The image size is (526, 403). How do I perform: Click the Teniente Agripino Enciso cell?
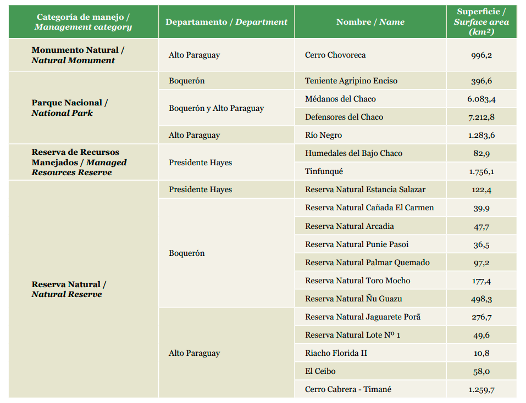click(351, 81)
